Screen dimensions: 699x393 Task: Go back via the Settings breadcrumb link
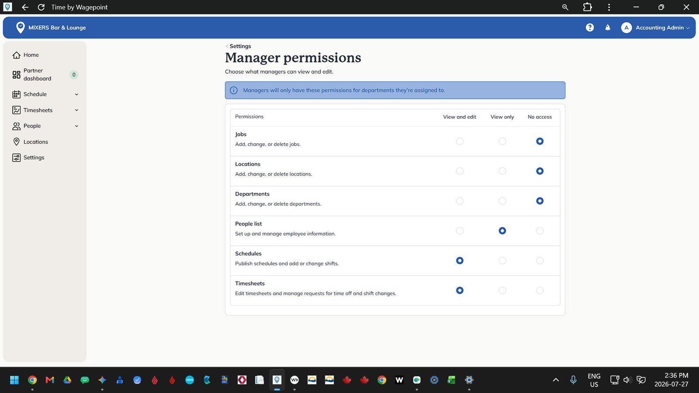click(x=240, y=46)
